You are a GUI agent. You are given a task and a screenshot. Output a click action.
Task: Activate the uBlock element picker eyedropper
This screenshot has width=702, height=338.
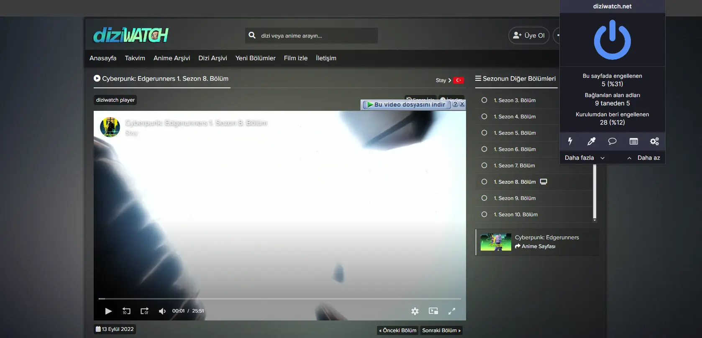[591, 141]
